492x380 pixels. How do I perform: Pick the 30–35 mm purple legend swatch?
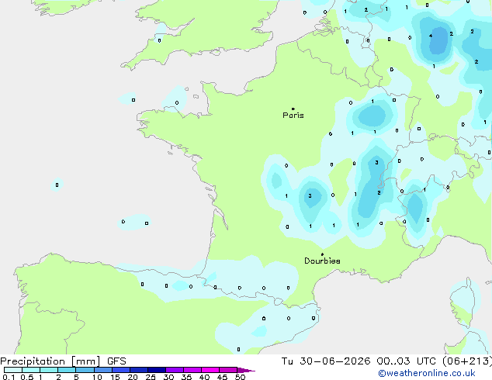(175, 370)
